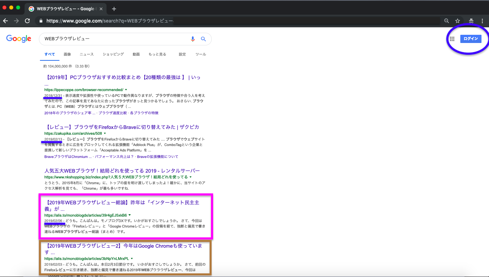This screenshot has height=277, width=489.
Task: Reload the page with the refresh icon
Action: click(27, 21)
